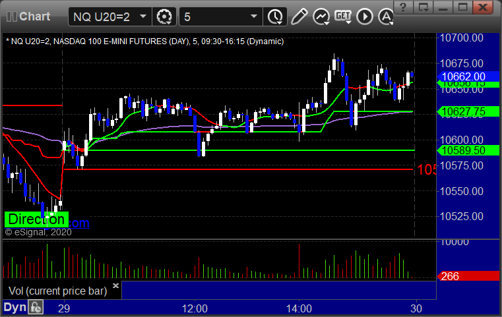Click the 10627.75 green price marker
Viewport: 502px width, 317px height.
point(468,111)
